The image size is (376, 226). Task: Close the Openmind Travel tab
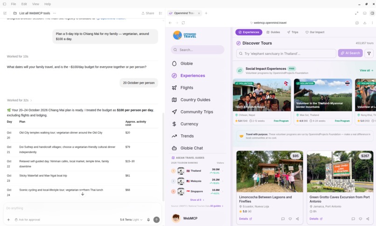199,13
